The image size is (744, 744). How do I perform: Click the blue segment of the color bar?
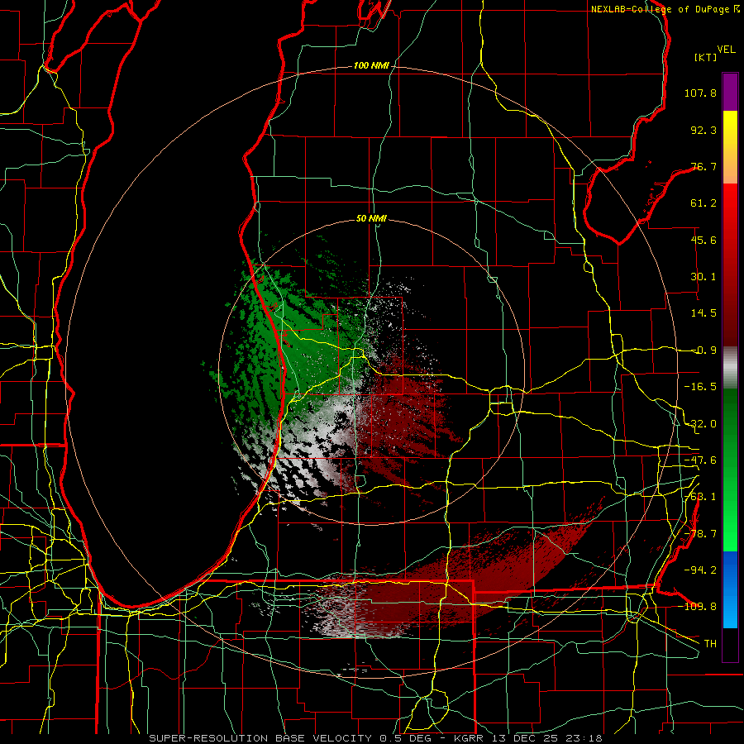(730, 589)
